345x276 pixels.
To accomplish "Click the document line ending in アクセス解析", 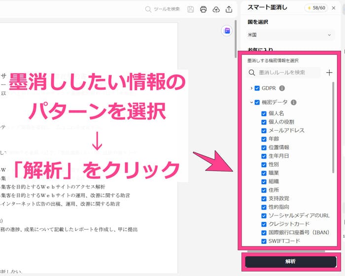I will 53,187.
